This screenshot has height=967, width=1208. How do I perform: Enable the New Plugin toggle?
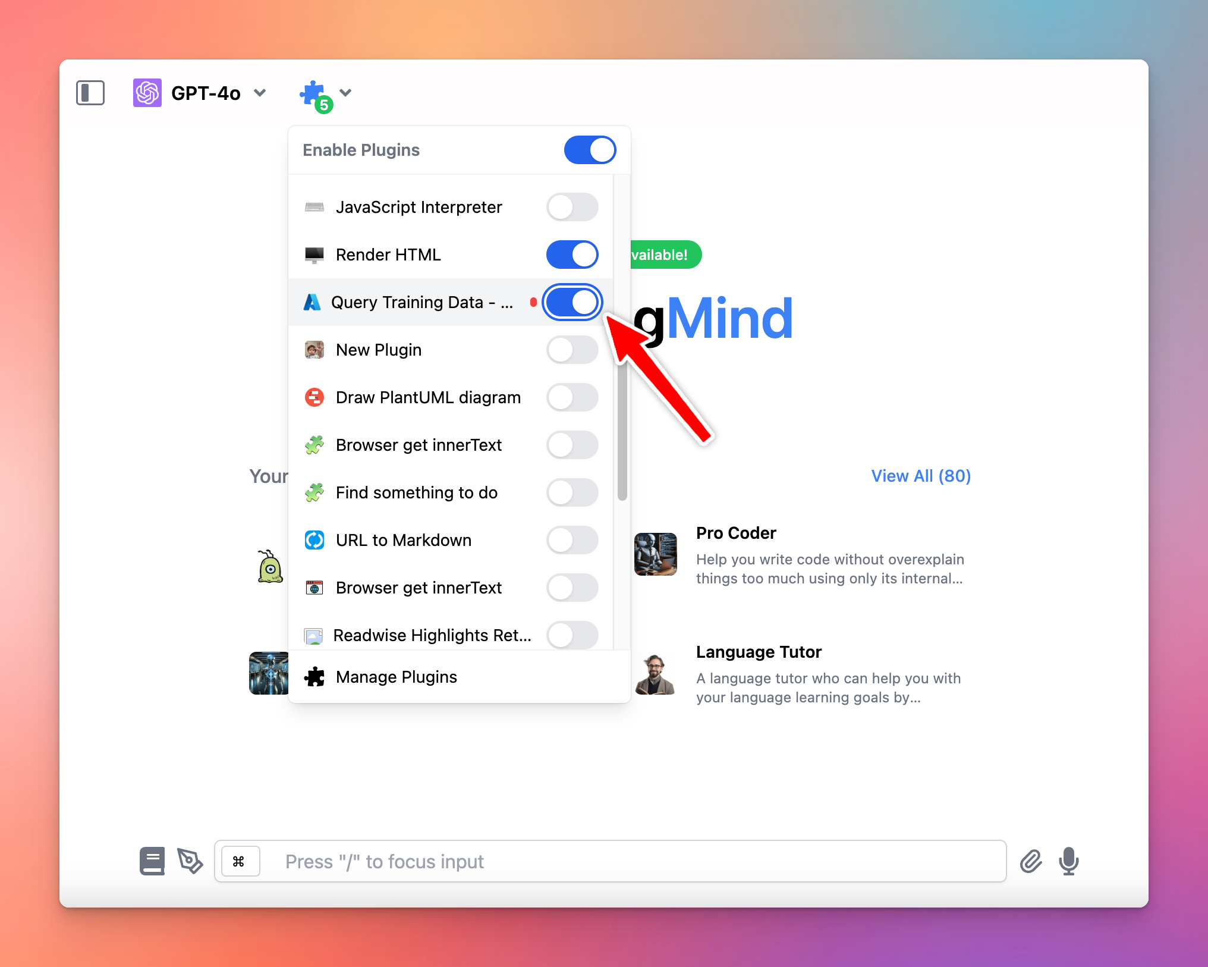572,350
